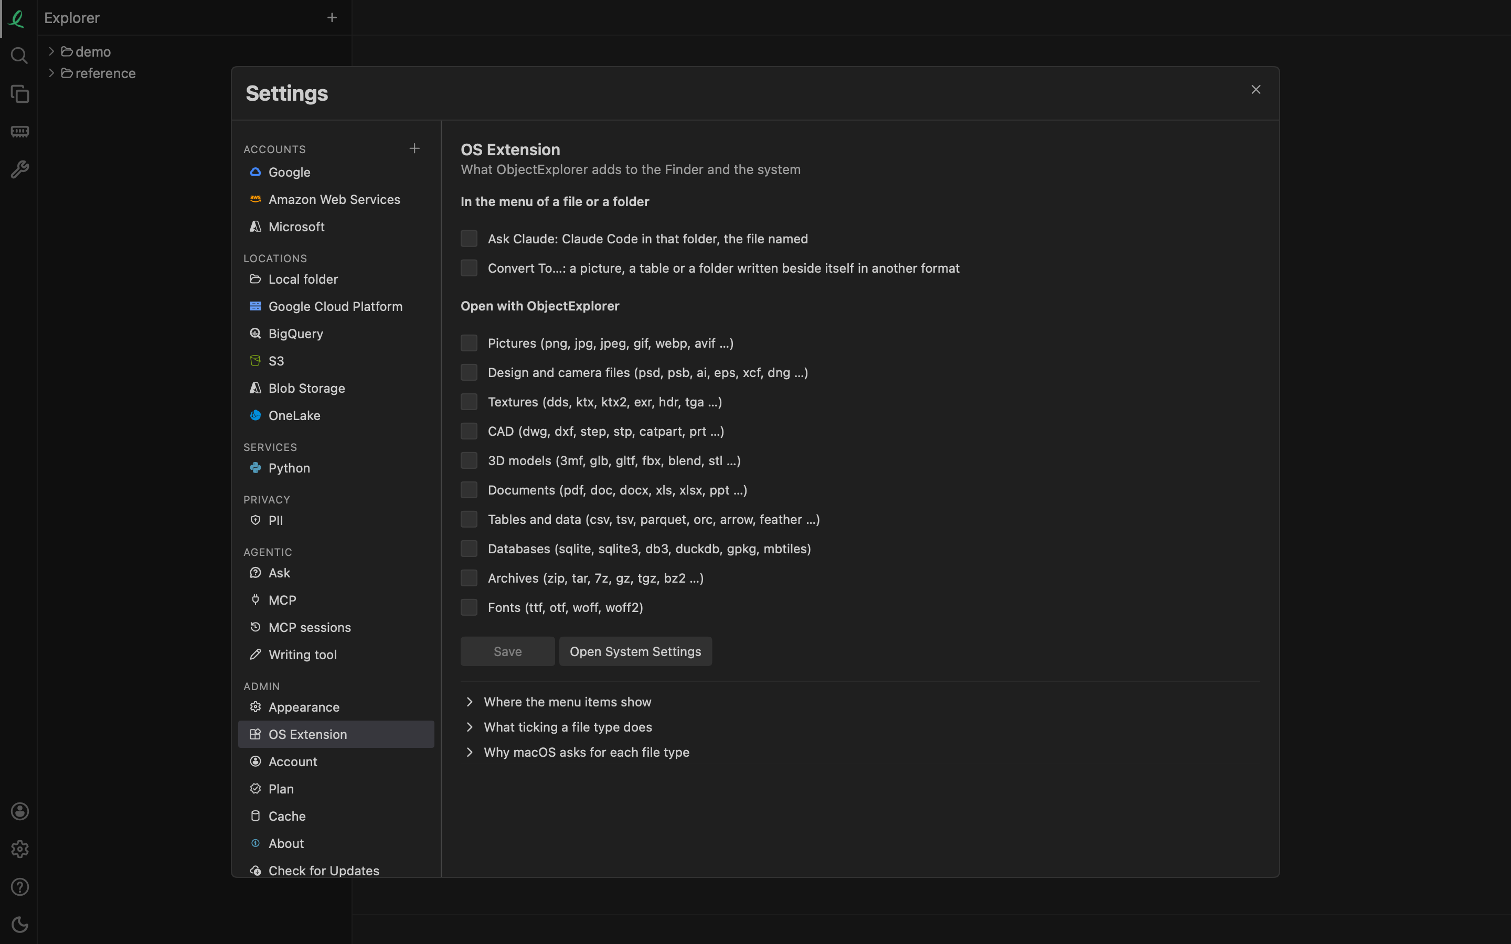Image resolution: width=1511 pixels, height=944 pixels.
Task: Open the Python service settings
Action: coord(336,468)
